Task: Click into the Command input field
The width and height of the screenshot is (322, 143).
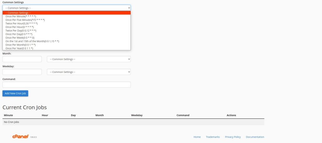Action: [x=66, y=85]
